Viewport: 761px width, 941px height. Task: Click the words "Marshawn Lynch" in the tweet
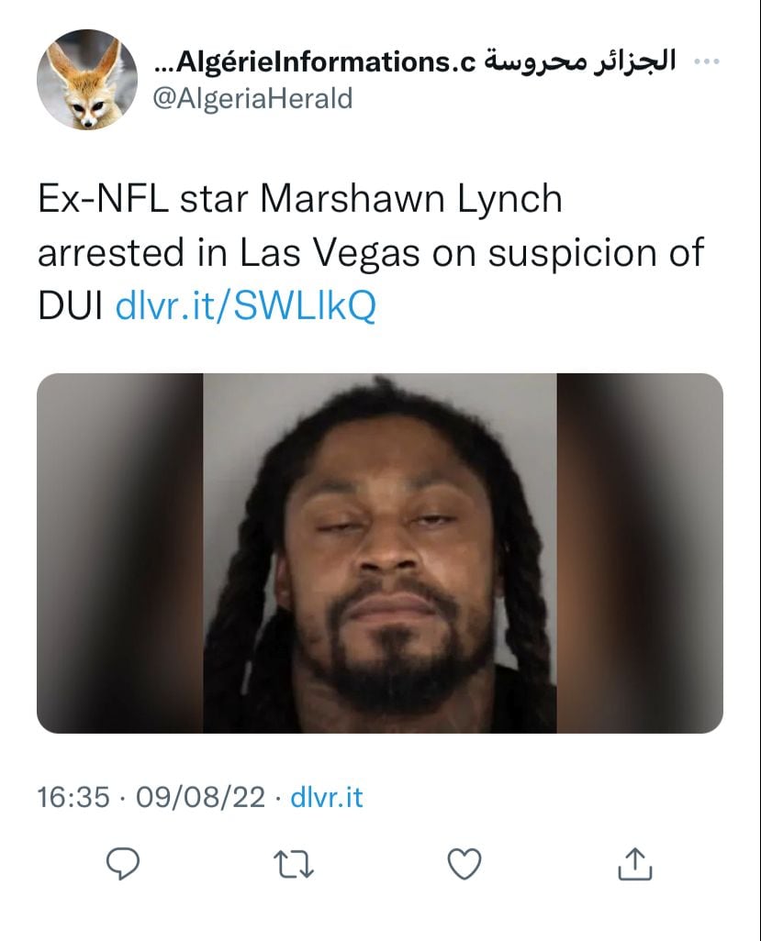[411, 199]
